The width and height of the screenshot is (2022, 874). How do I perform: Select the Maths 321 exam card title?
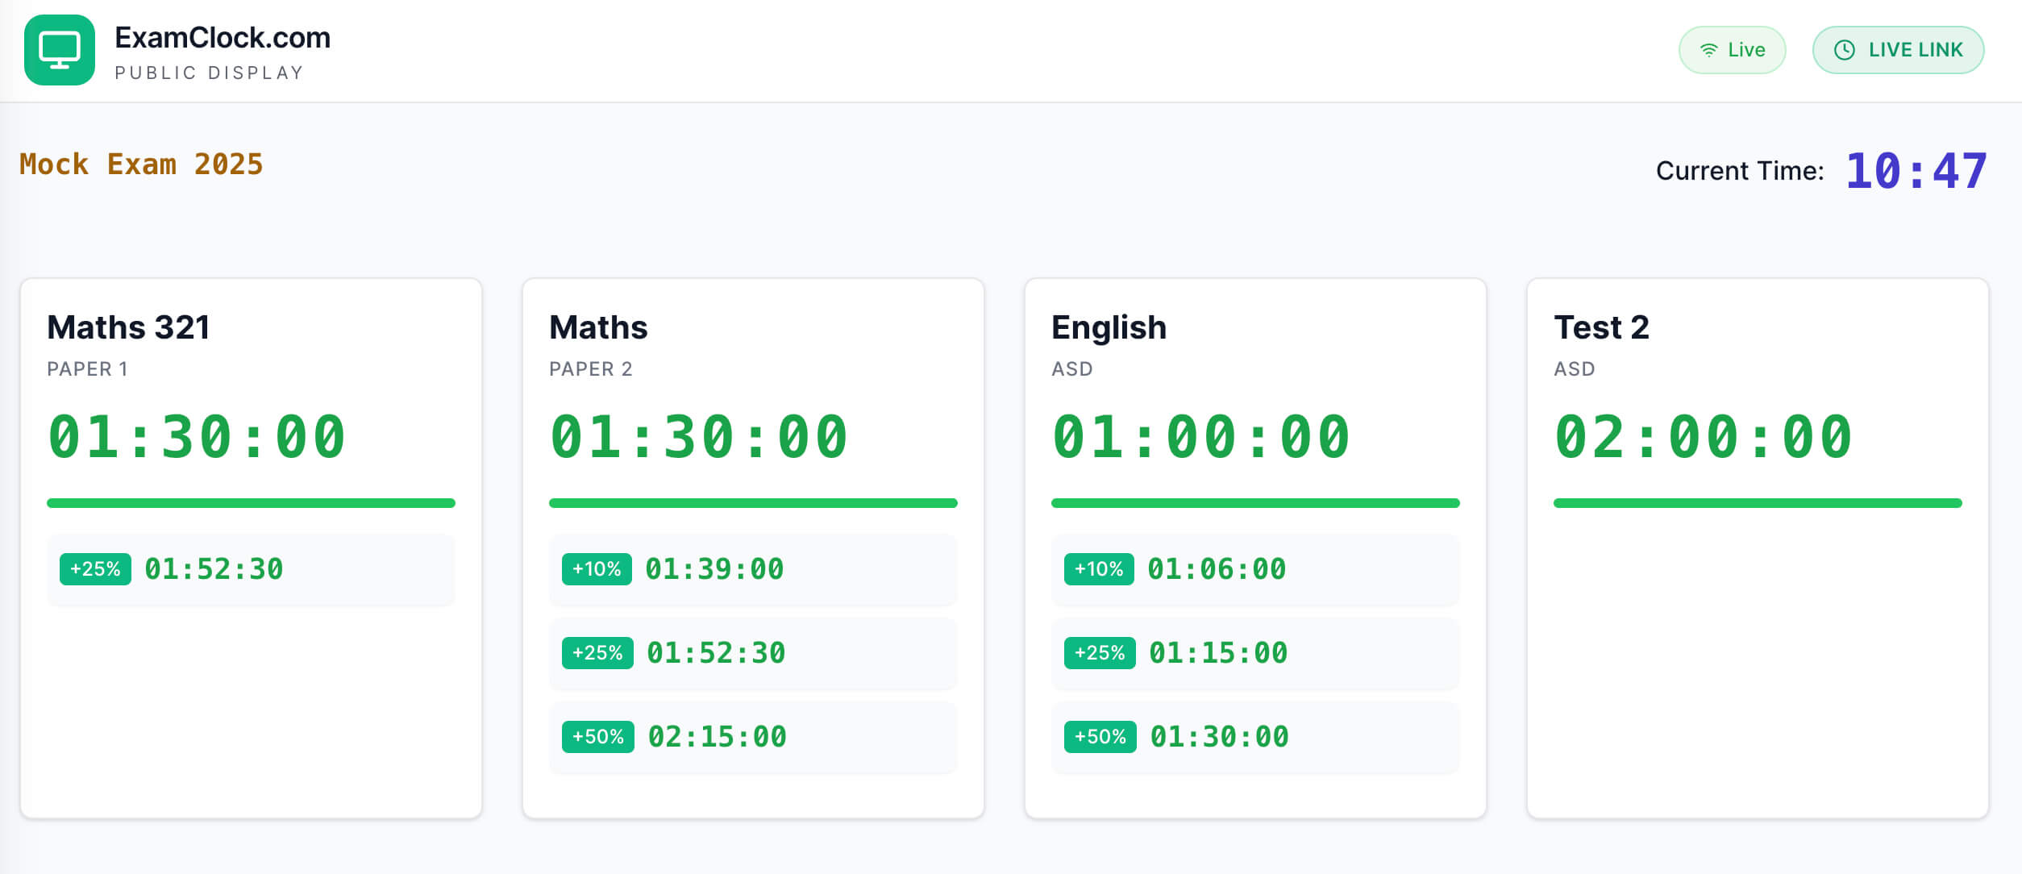[x=128, y=327]
